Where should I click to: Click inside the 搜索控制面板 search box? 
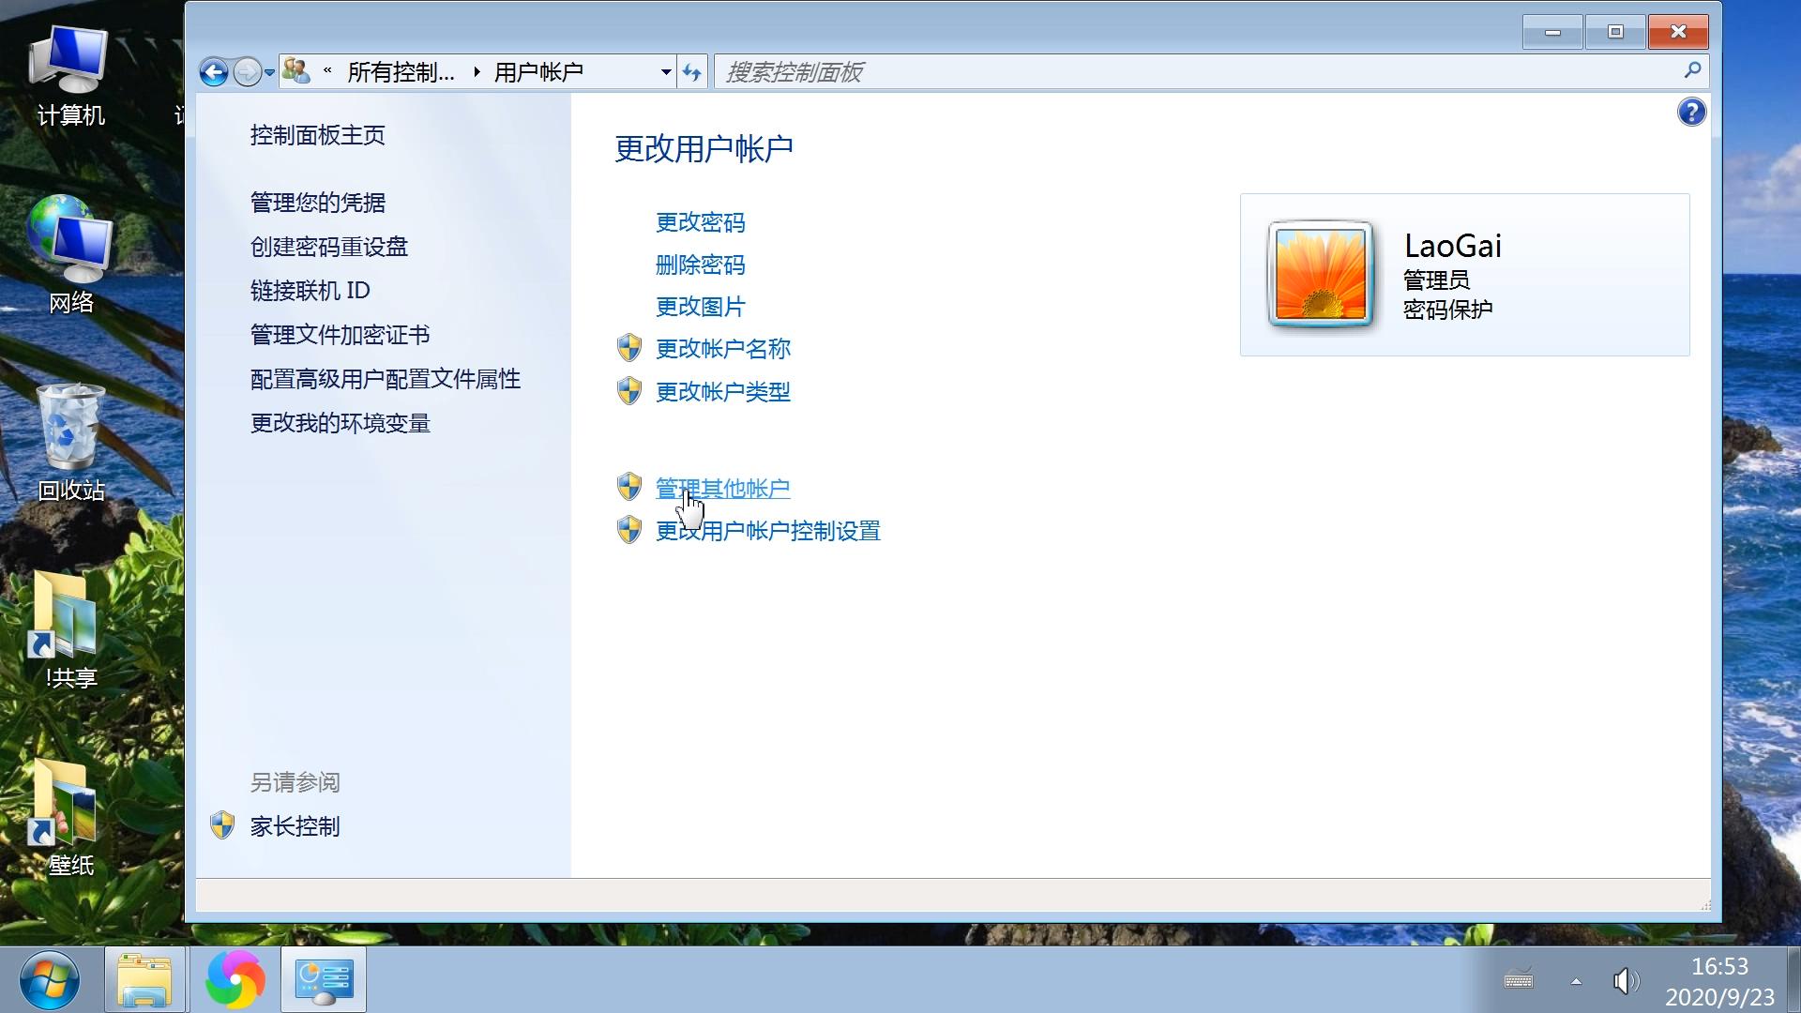coord(1032,71)
